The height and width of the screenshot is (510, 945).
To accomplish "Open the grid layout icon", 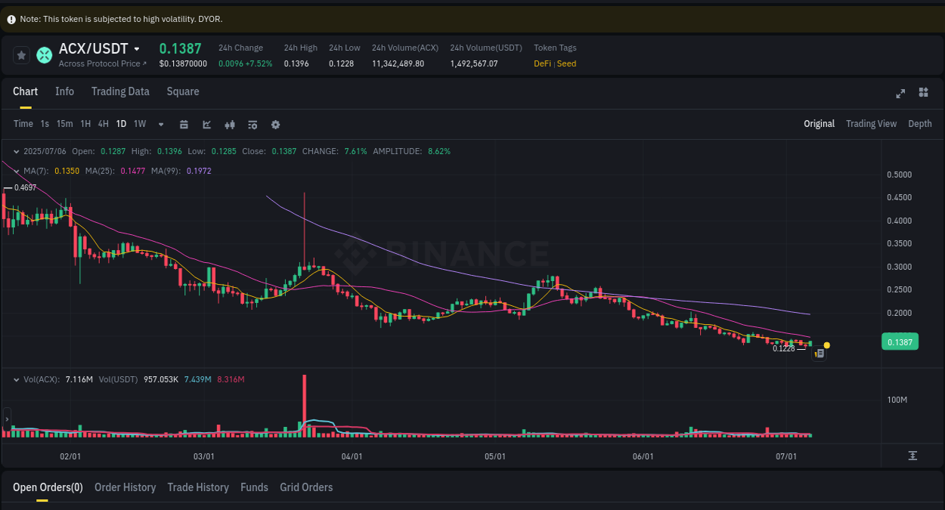I will point(923,92).
